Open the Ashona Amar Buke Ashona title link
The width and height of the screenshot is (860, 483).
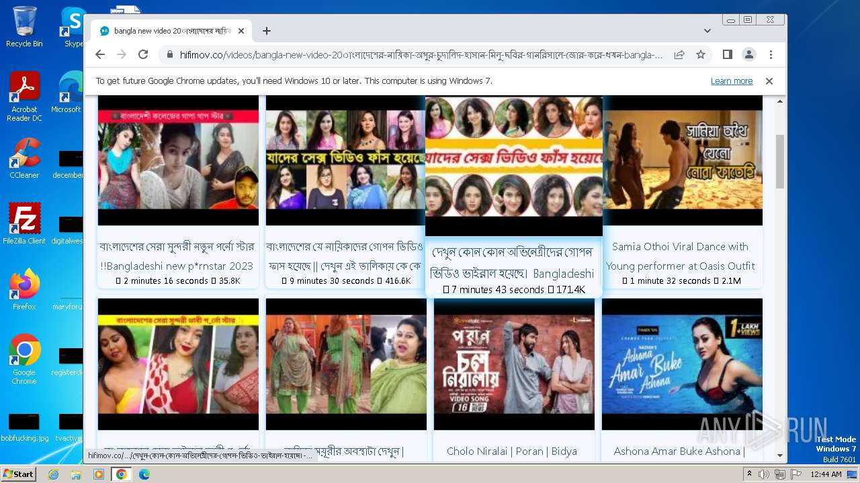click(x=679, y=451)
